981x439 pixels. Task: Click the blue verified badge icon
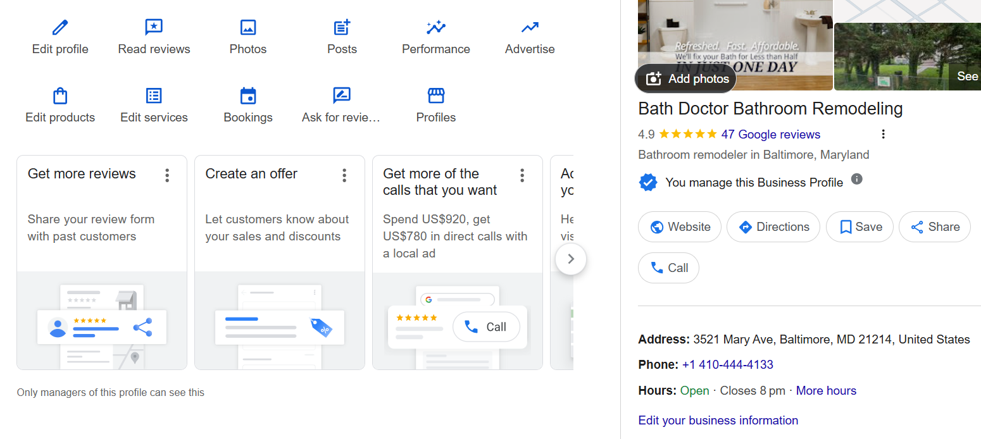click(x=647, y=183)
